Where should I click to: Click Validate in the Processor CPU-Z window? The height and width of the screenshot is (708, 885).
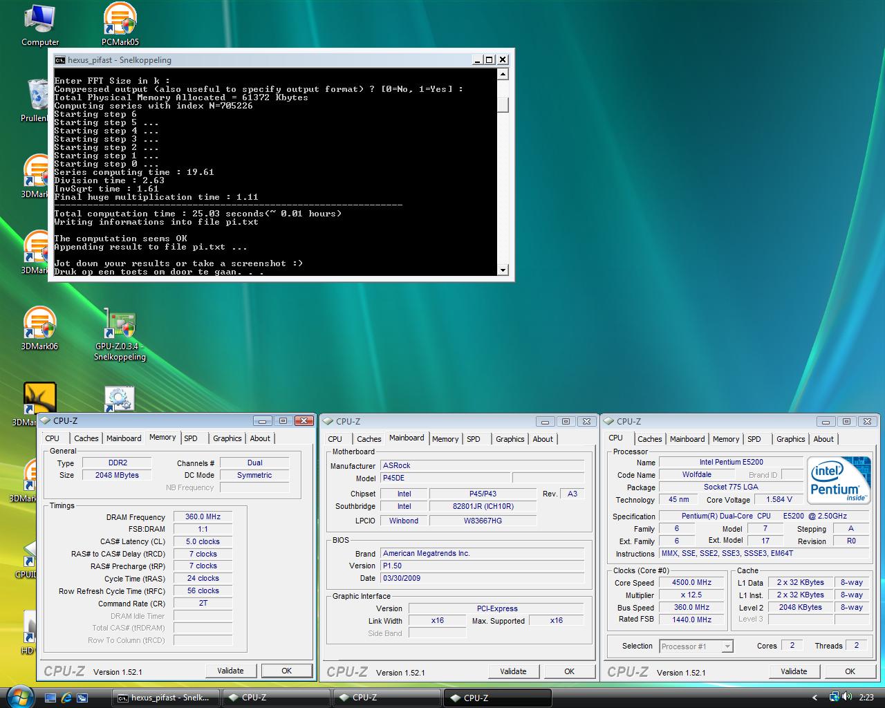794,671
